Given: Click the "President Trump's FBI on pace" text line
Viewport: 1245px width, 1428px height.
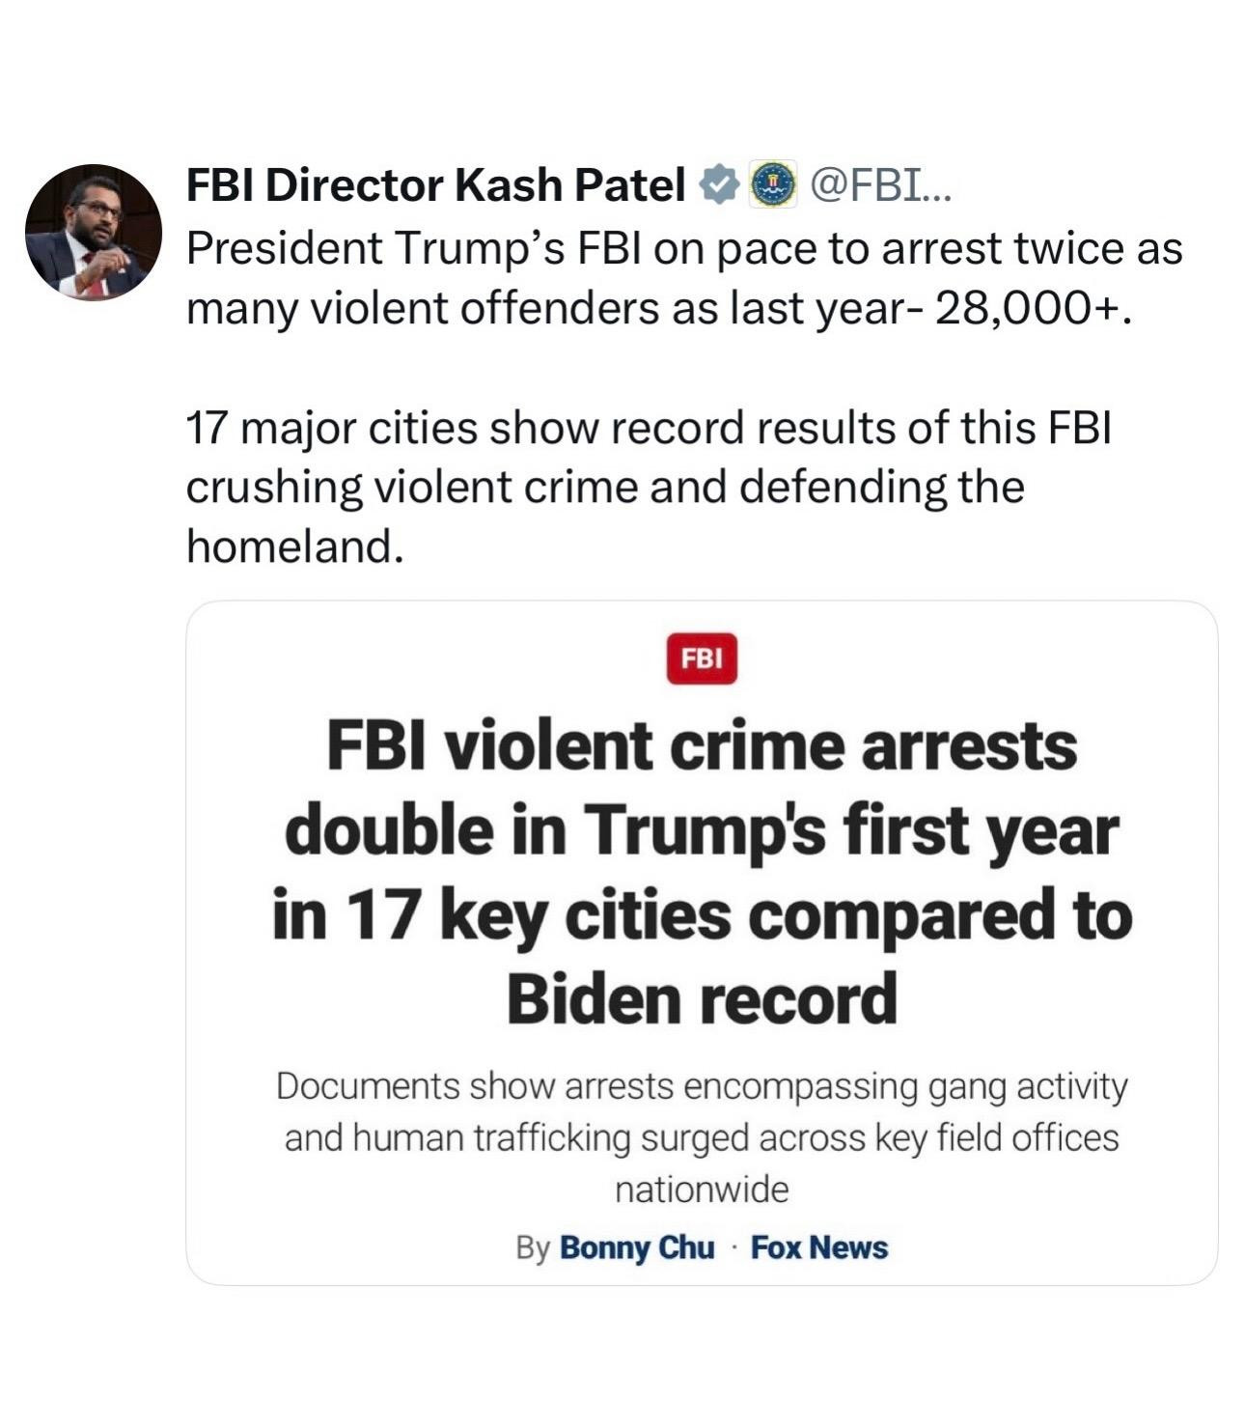Looking at the screenshot, I should point(683,248).
